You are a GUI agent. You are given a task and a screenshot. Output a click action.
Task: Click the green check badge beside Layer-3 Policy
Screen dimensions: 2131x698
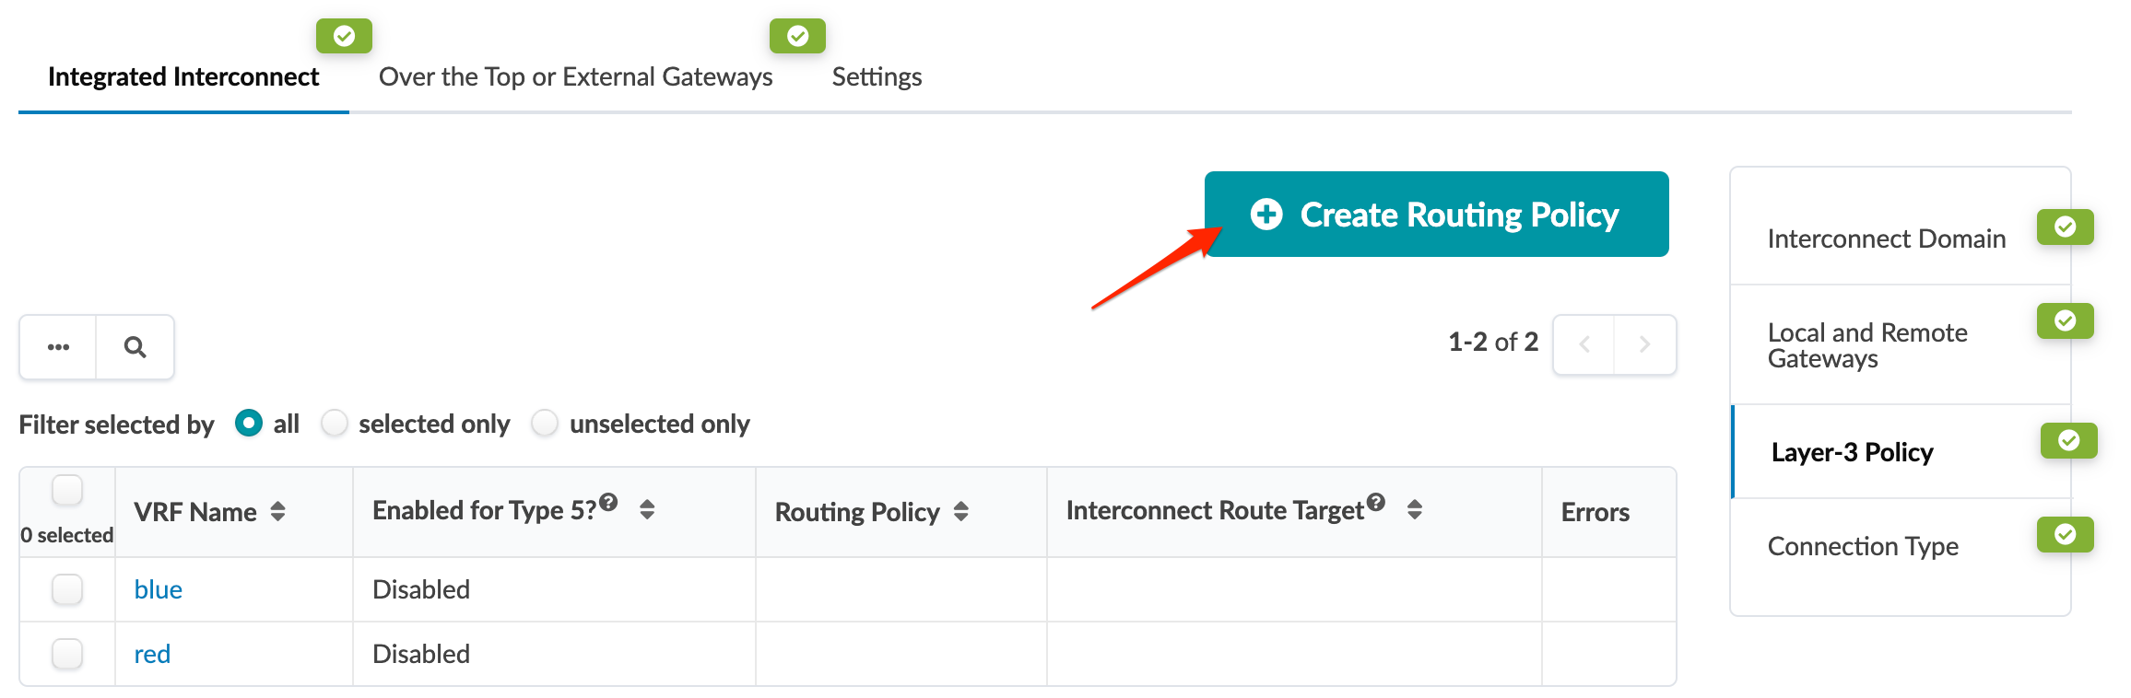coord(2068,440)
